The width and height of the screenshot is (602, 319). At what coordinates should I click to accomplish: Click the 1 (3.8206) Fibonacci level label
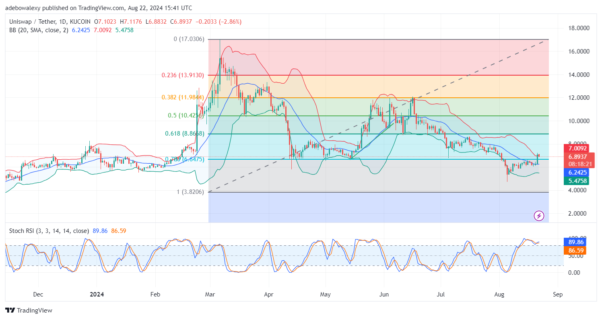point(191,192)
